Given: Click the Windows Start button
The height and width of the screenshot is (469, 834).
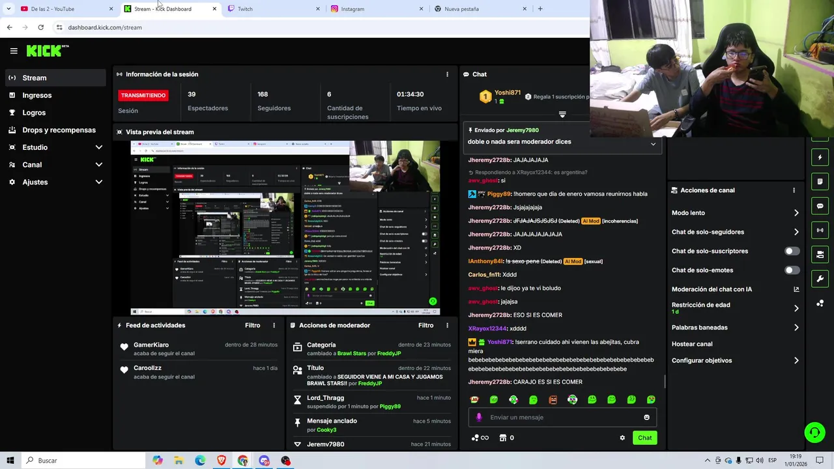Looking at the screenshot, I should pyautogui.click(x=10, y=461).
